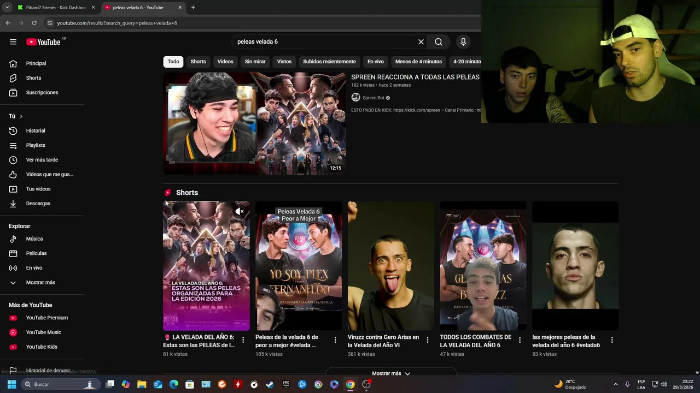Open Peleas Velada 6 Peor a Mejor thumbnail

tap(299, 266)
